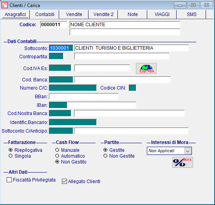
Task: Expand the Interessi di Mora dropdown
Action: click(188, 151)
